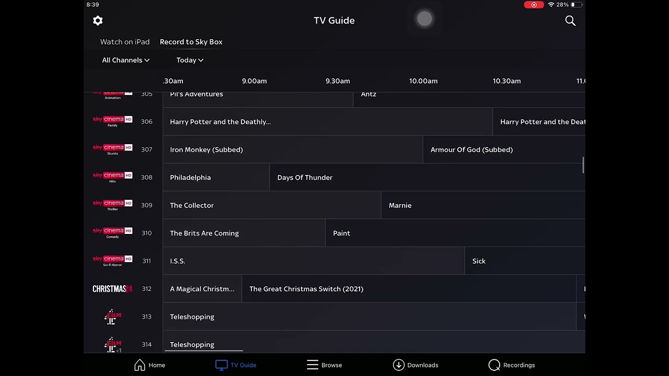Tap the 9.00am time marker
Image resolution: width=669 pixels, height=376 pixels.
pos(254,81)
